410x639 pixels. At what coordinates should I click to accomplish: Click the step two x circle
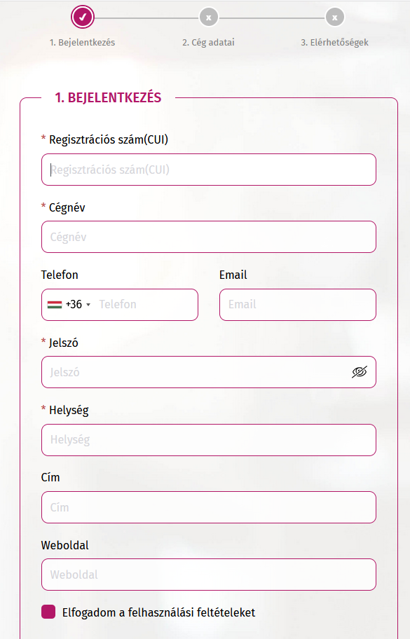[x=209, y=18]
